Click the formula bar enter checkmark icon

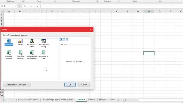click(31, 6)
